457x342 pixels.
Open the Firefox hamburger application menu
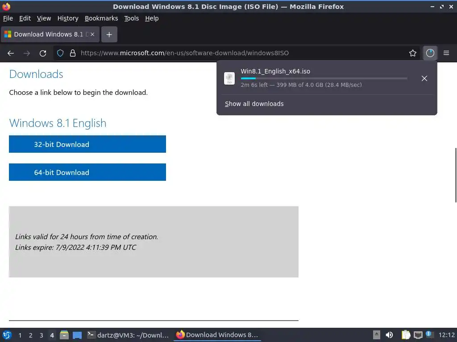coord(446,53)
